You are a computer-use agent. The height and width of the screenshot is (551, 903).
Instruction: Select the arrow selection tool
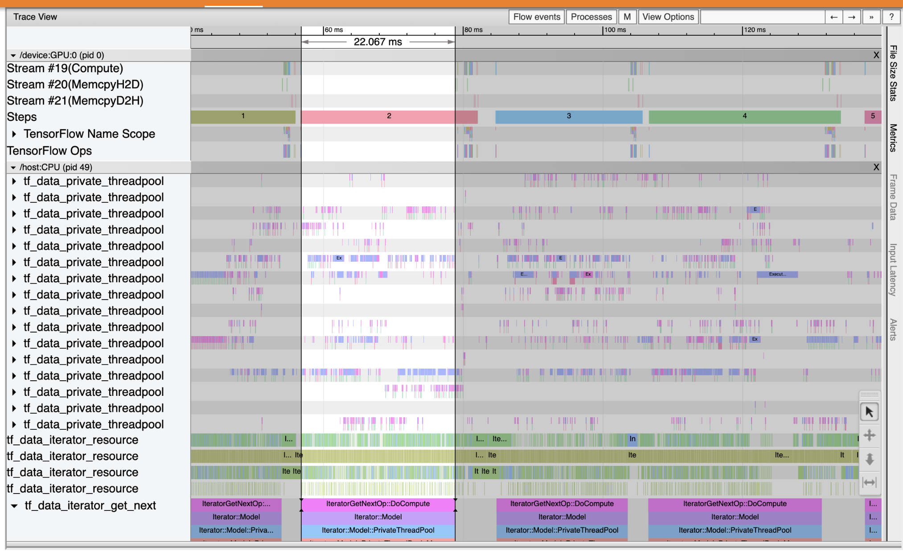[870, 412]
